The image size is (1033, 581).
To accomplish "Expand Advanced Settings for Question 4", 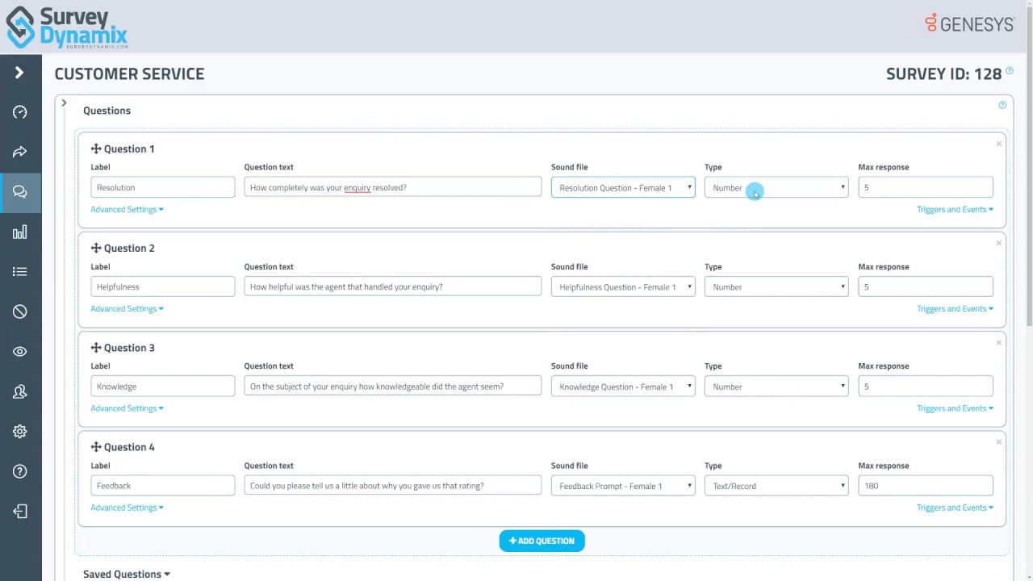I will click(x=127, y=508).
